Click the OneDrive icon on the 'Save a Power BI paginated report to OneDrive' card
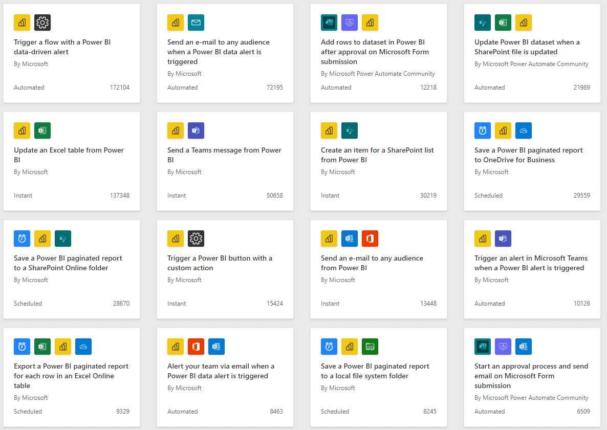607x430 pixels. pyautogui.click(x=524, y=131)
